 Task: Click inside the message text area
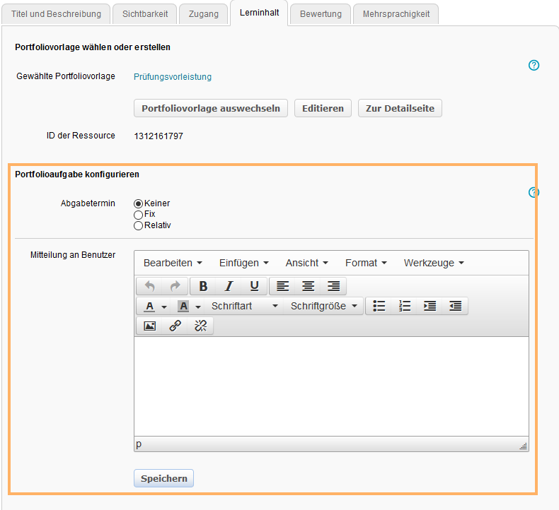pos(330,385)
